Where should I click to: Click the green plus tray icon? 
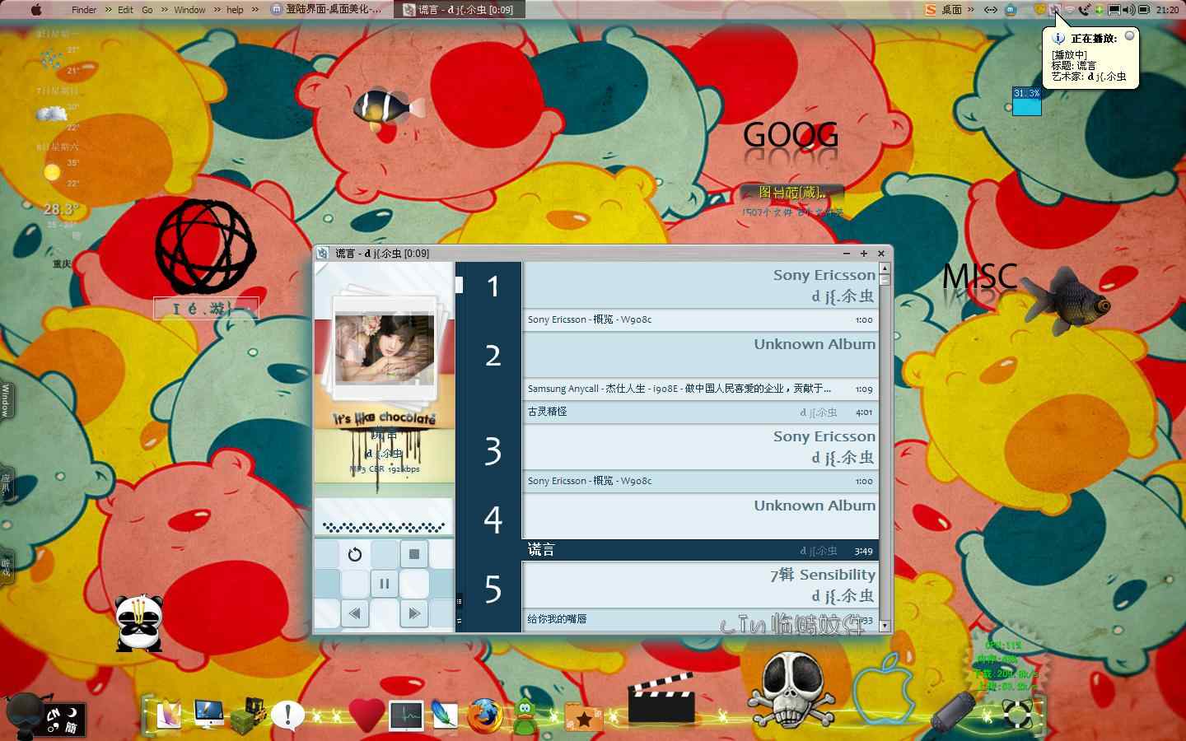(1099, 10)
